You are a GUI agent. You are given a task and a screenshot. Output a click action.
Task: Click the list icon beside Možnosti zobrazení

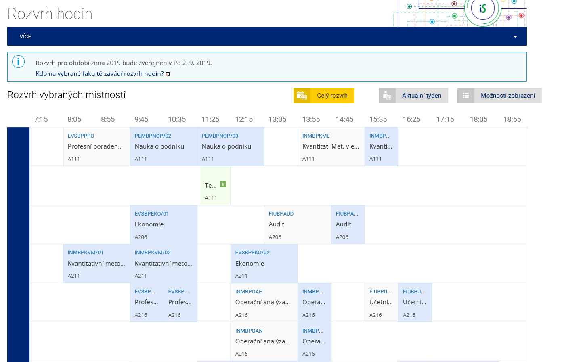[465, 96]
